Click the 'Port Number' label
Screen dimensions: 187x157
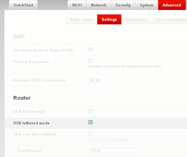click(x=29, y=150)
